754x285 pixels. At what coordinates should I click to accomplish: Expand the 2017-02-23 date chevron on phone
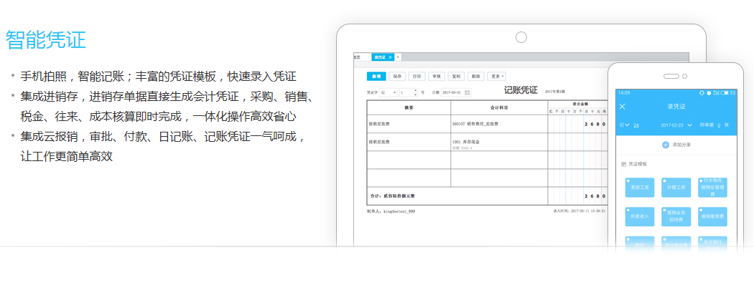point(689,125)
